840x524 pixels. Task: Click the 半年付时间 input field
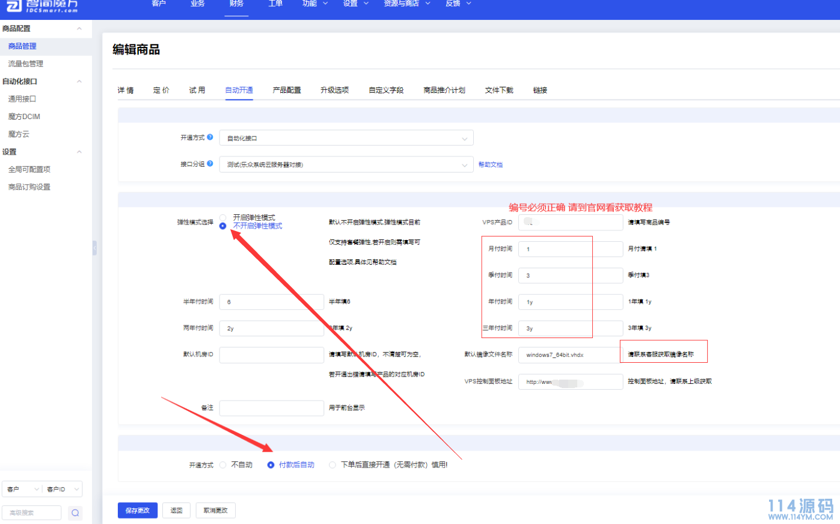point(272,302)
